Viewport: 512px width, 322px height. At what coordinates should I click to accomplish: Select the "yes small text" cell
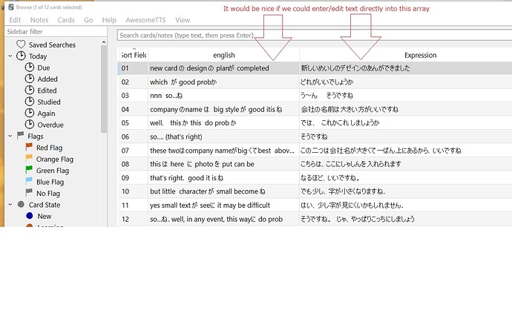(x=223, y=205)
